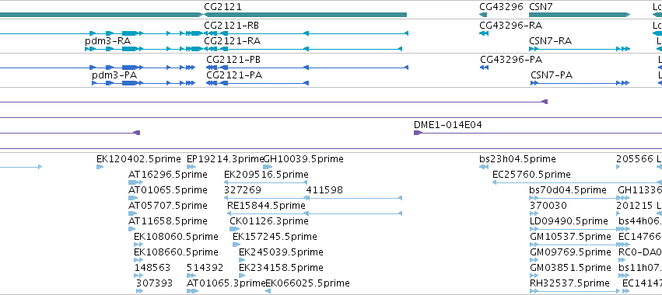Click the CG43296-RA transcript arrows
662x295 pixels.
tap(484, 33)
